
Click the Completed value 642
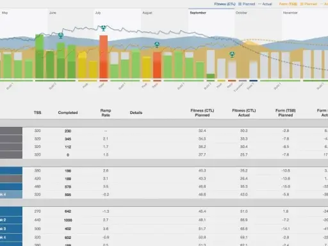(x=68, y=211)
